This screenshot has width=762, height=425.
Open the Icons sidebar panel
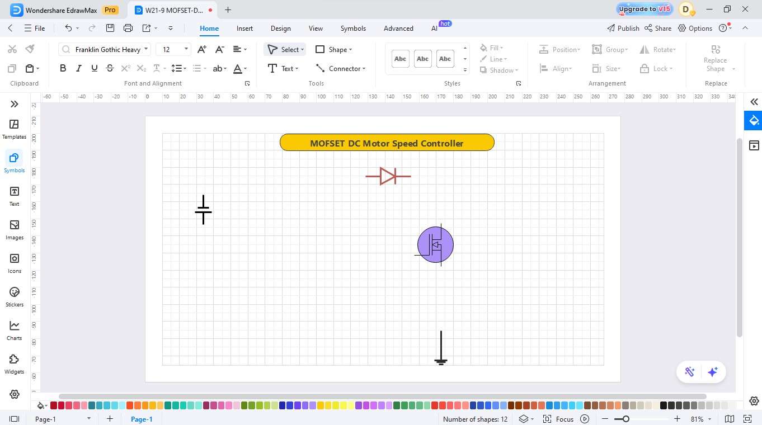tap(14, 263)
